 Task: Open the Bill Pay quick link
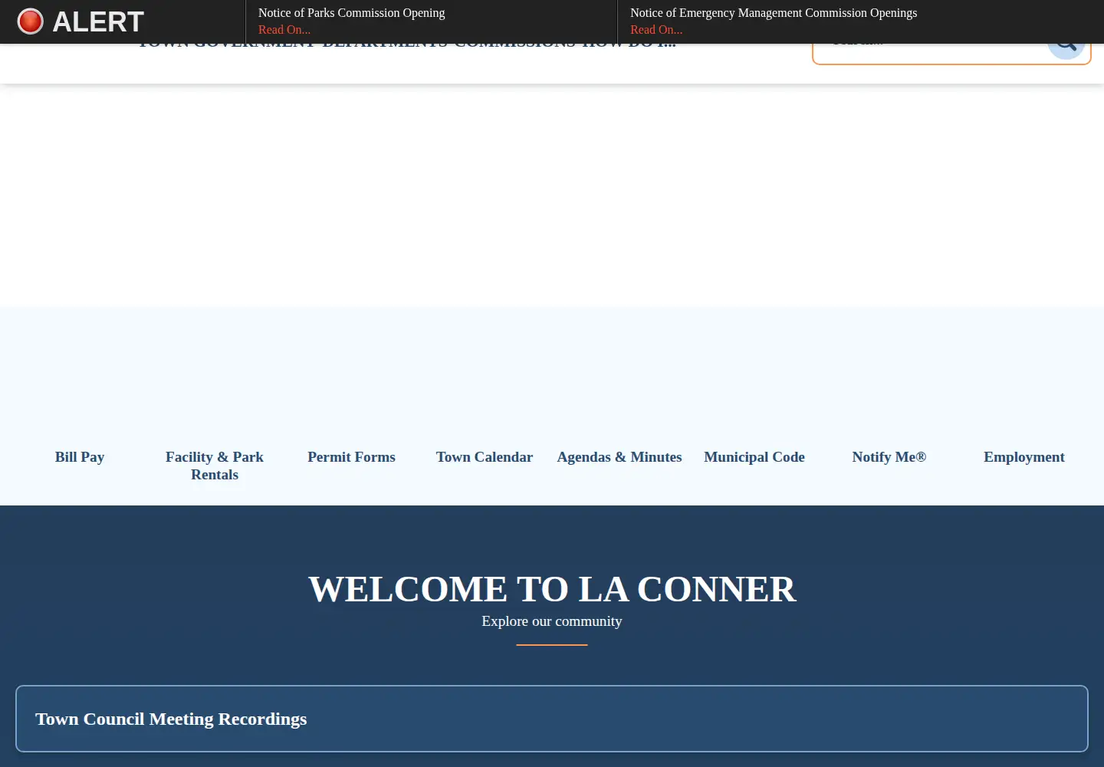(80, 457)
